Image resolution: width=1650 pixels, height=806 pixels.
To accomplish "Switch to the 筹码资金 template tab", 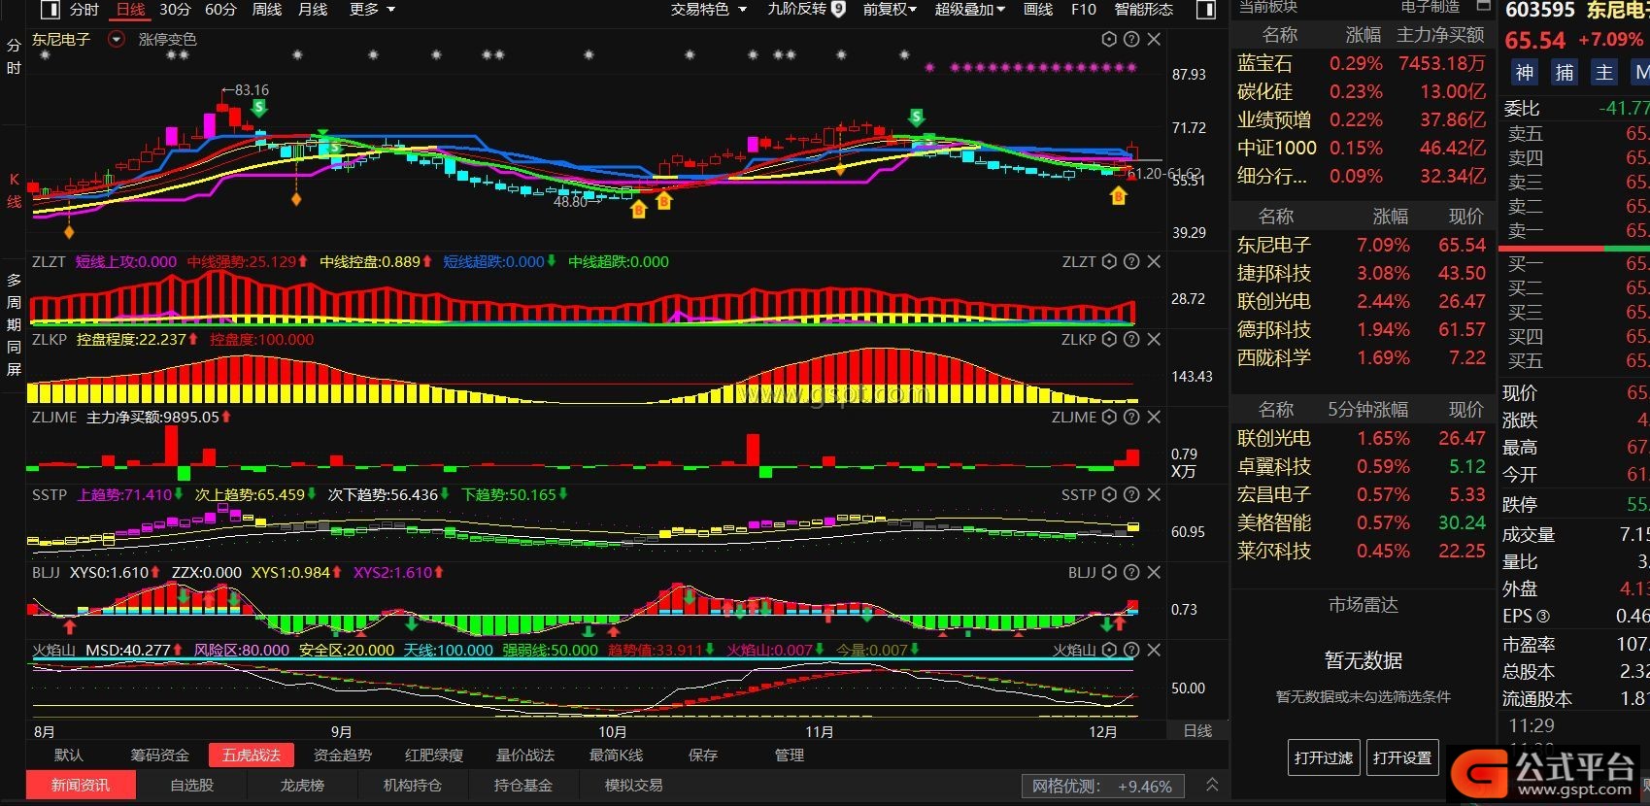I will pyautogui.click(x=159, y=755).
